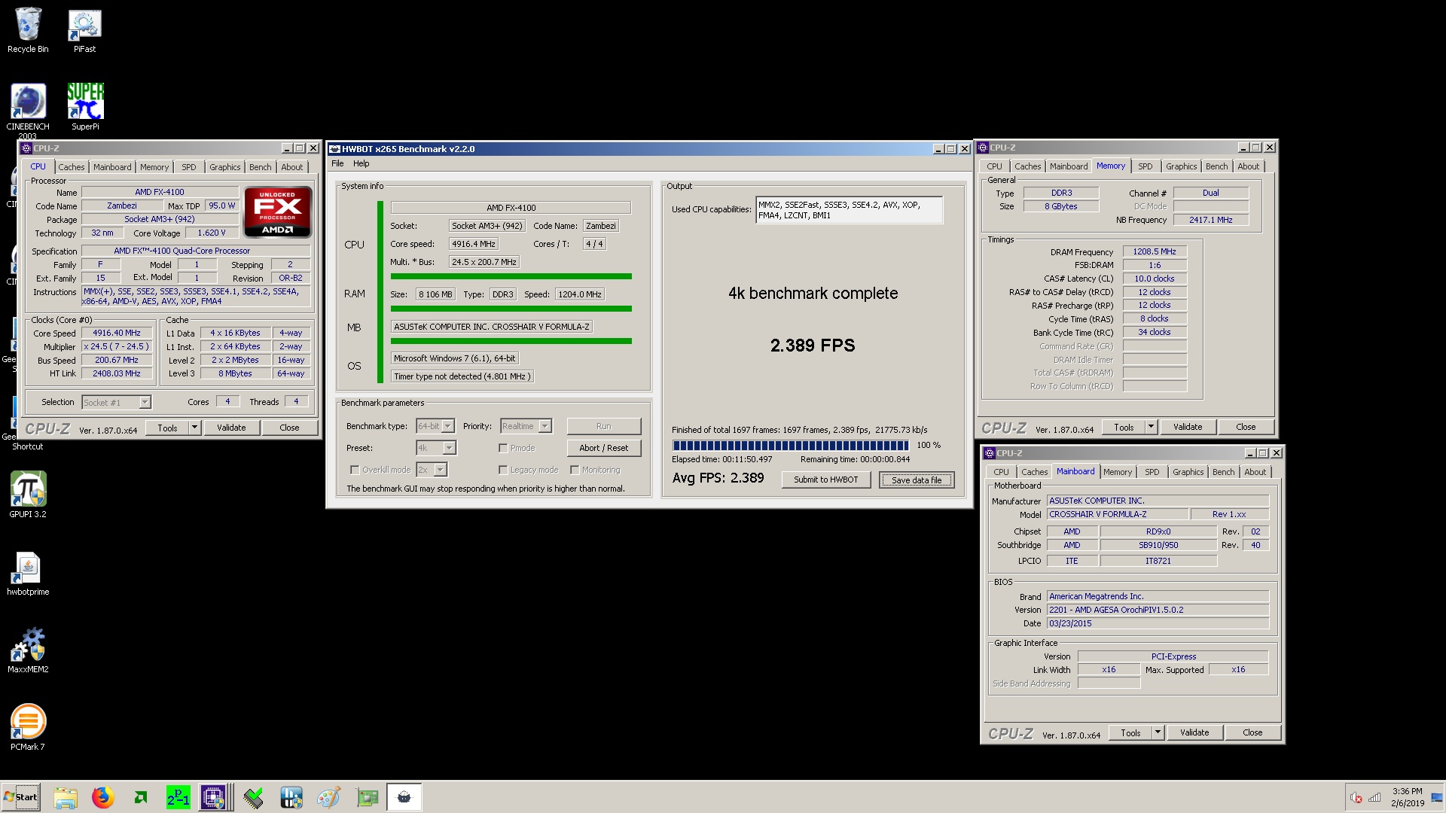Click the benchmark progress bar

point(792,445)
